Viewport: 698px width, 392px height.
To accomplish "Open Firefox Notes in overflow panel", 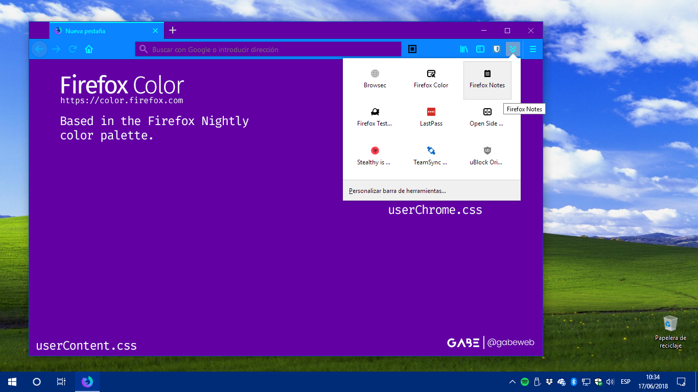I will (x=487, y=79).
